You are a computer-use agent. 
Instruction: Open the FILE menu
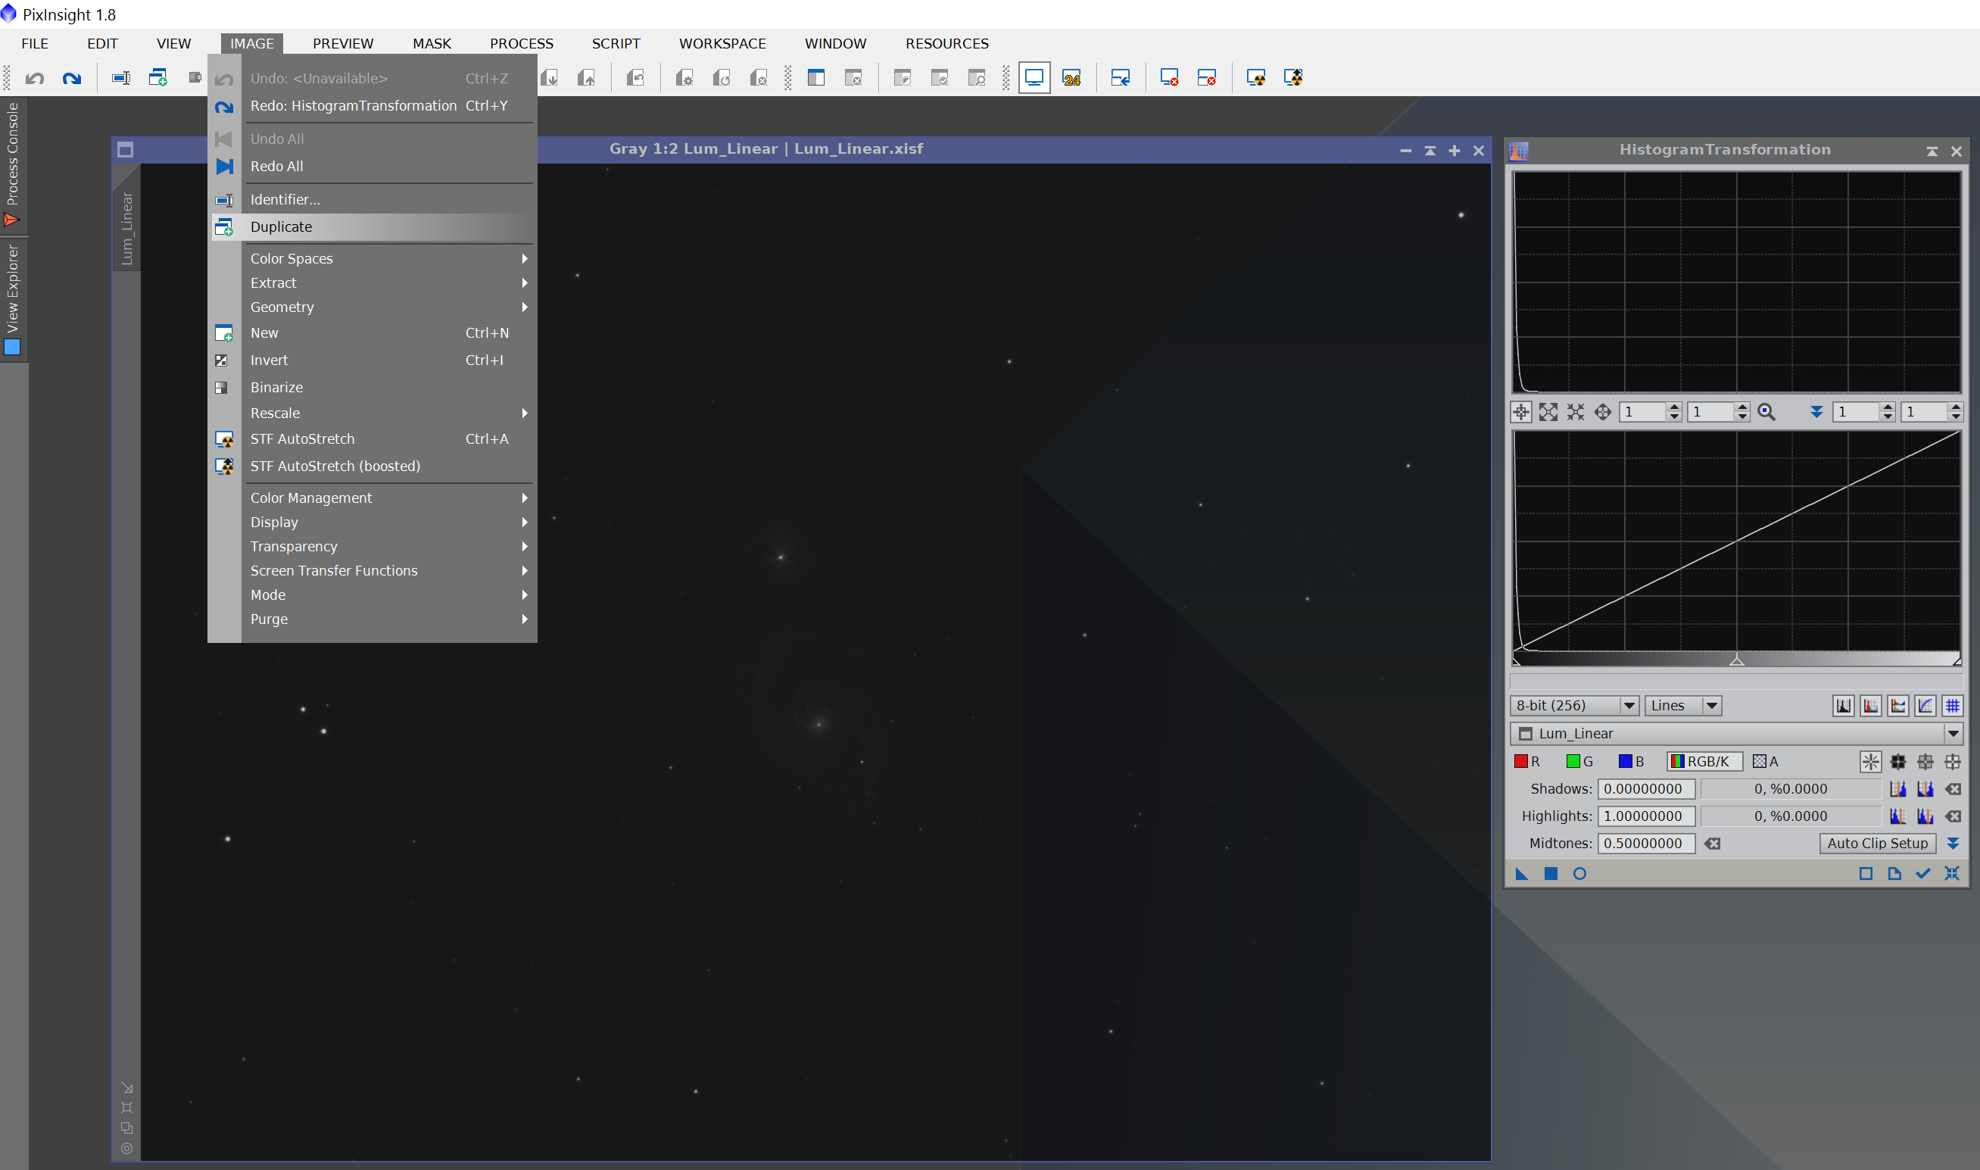point(35,43)
